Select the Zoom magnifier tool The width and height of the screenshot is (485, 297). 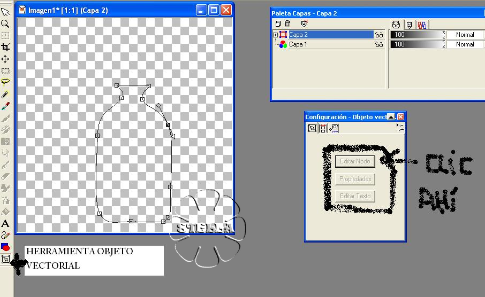(x=5, y=24)
